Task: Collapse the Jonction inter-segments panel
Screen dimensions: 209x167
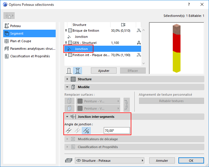Action: pyautogui.click(x=67, y=117)
